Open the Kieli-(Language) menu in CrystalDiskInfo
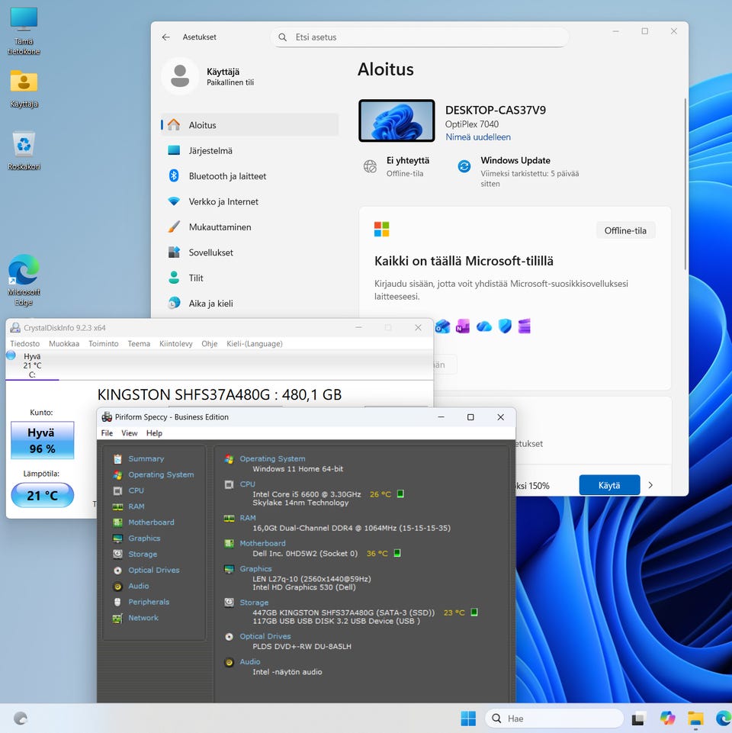The image size is (732, 733). pyautogui.click(x=255, y=344)
